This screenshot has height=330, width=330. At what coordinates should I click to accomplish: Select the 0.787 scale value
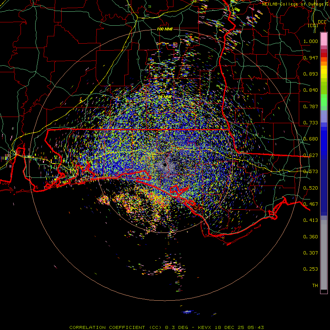311,106
